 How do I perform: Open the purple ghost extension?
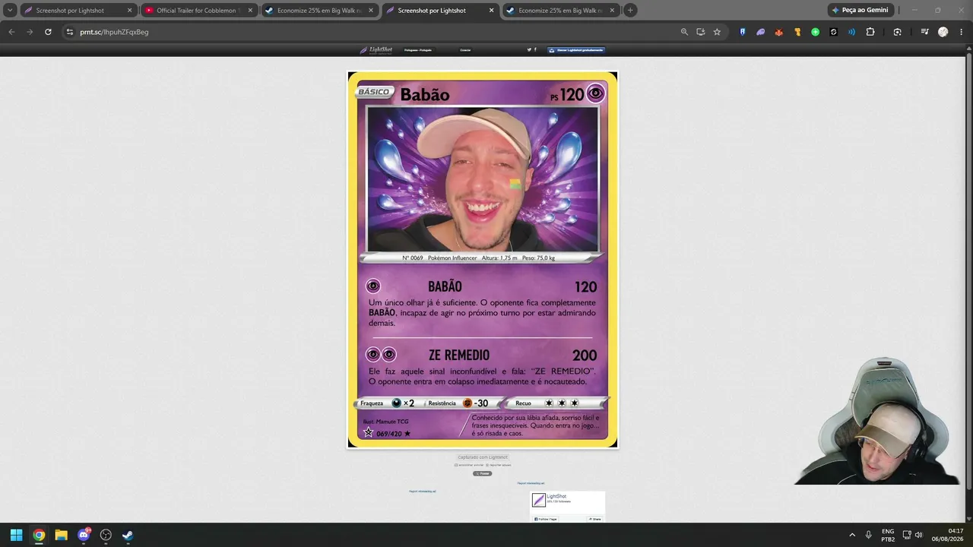coord(761,32)
